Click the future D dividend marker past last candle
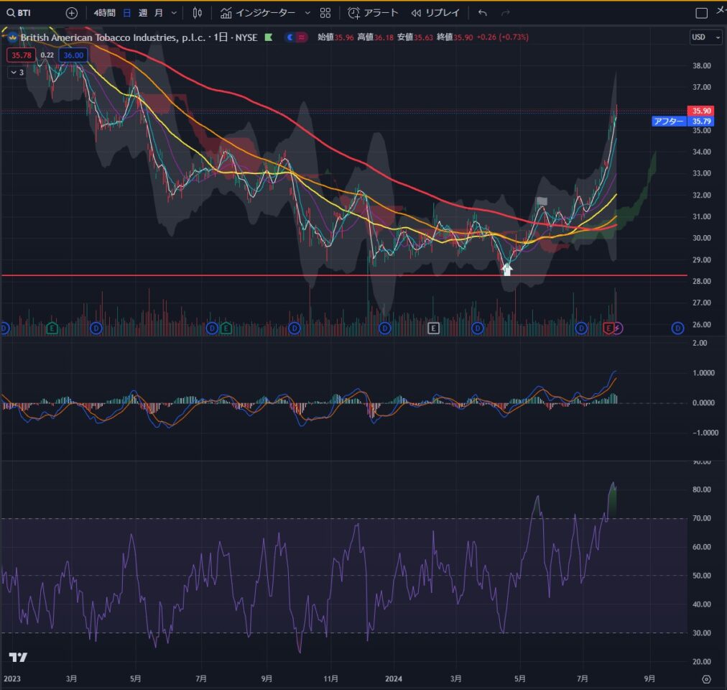 pos(677,328)
